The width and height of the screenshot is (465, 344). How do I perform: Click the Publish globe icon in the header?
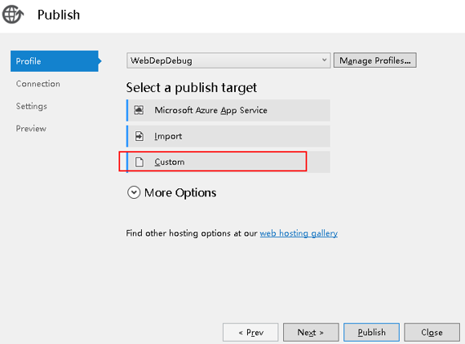(x=12, y=14)
